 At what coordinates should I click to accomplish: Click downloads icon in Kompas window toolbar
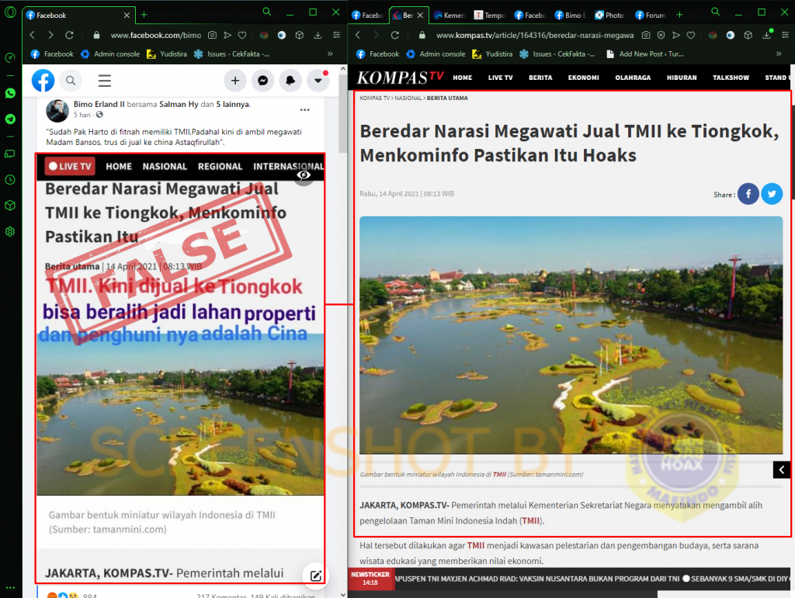(766, 35)
